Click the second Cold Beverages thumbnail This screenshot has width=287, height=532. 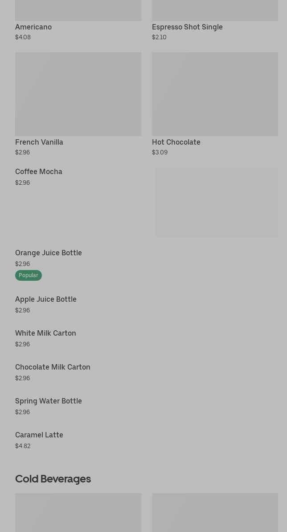pyautogui.click(x=215, y=512)
